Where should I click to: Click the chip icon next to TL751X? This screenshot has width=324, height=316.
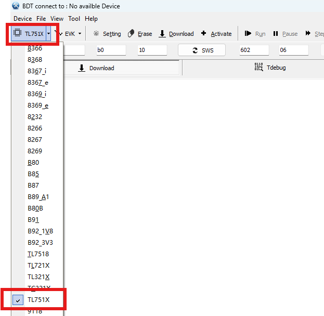(17, 33)
